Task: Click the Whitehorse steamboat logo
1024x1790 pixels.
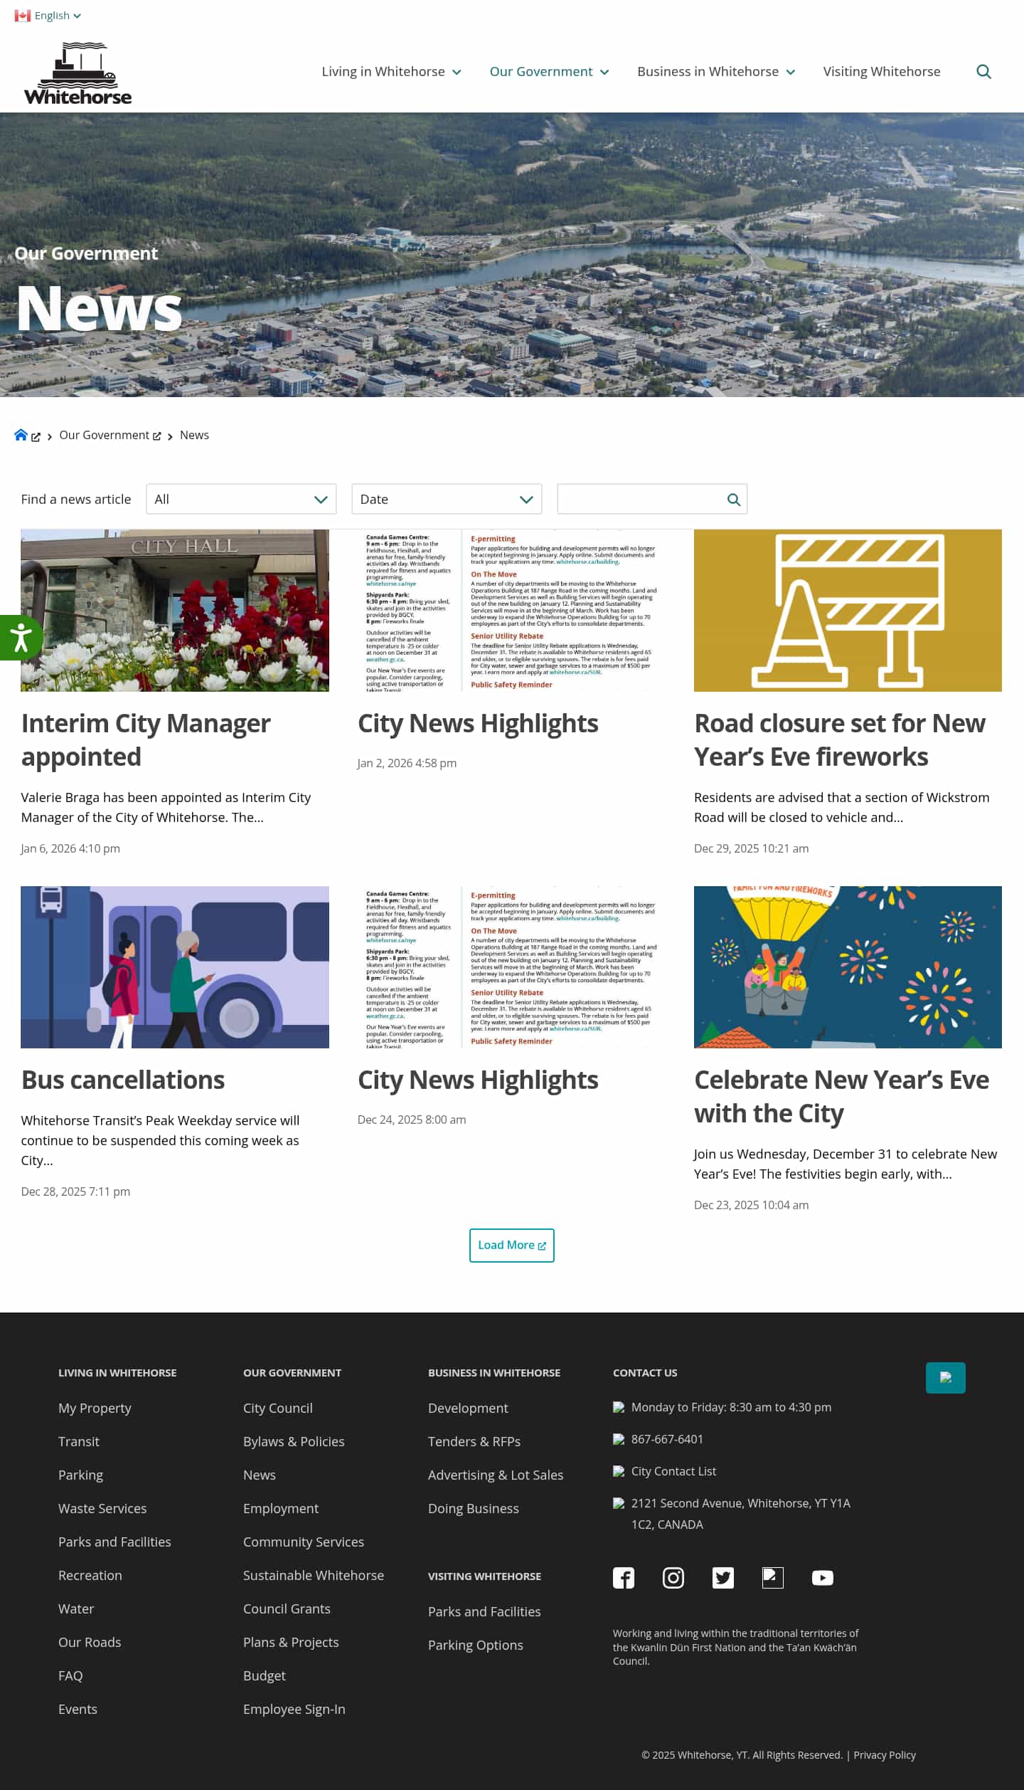Action: pyautogui.click(x=78, y=73)
